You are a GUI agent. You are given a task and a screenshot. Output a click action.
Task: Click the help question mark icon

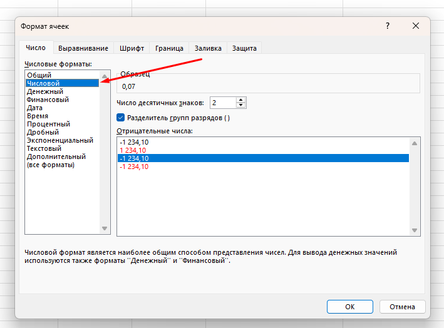[388, 26]
